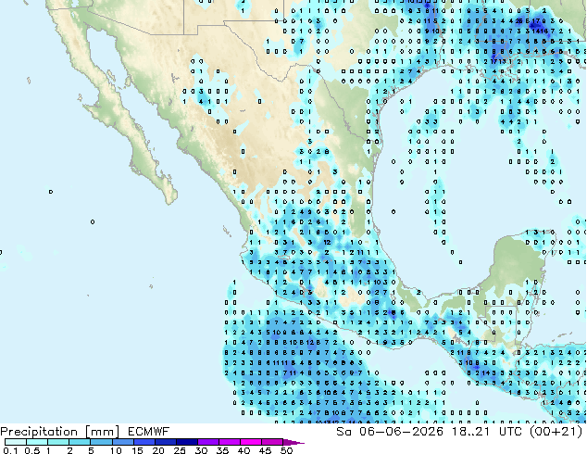Pick the 40–45 mm bright magenta swatch

[251, 442]
